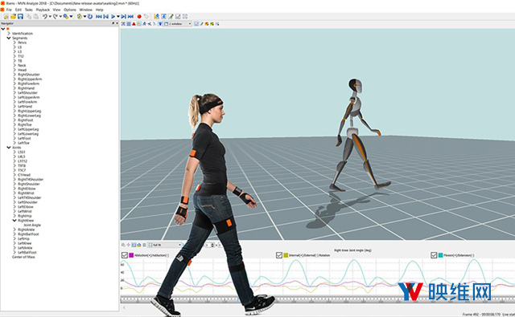The height and width of the screenshot is (317, 515).
Task: Click the graph pan crosshair icon
Action: point(129,245)
